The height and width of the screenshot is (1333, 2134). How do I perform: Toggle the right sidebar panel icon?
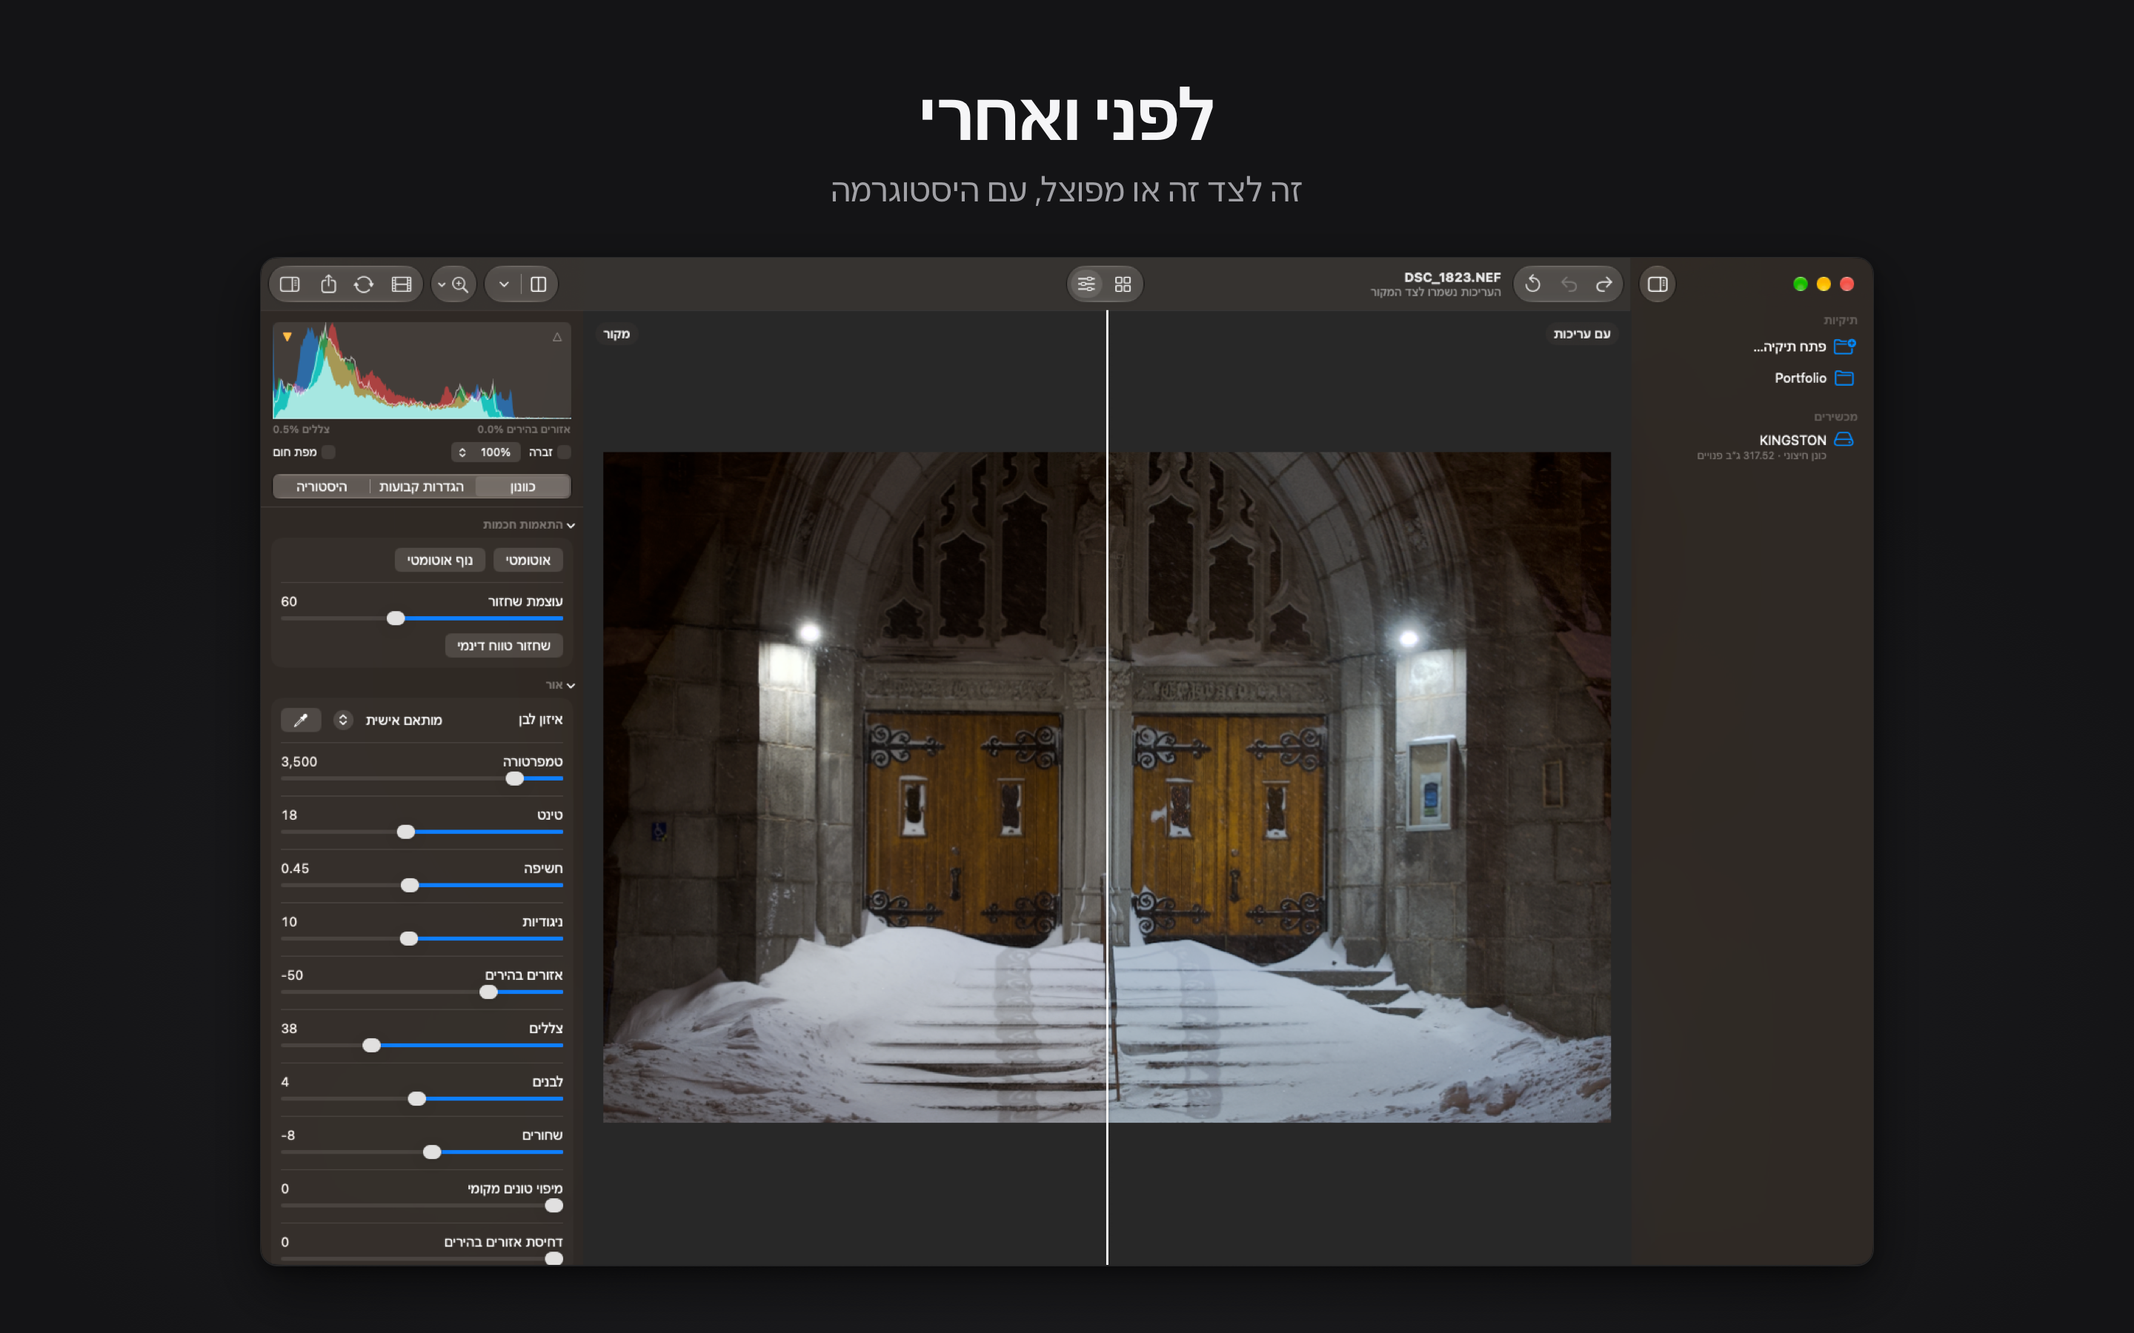(x=1658, y=284)
